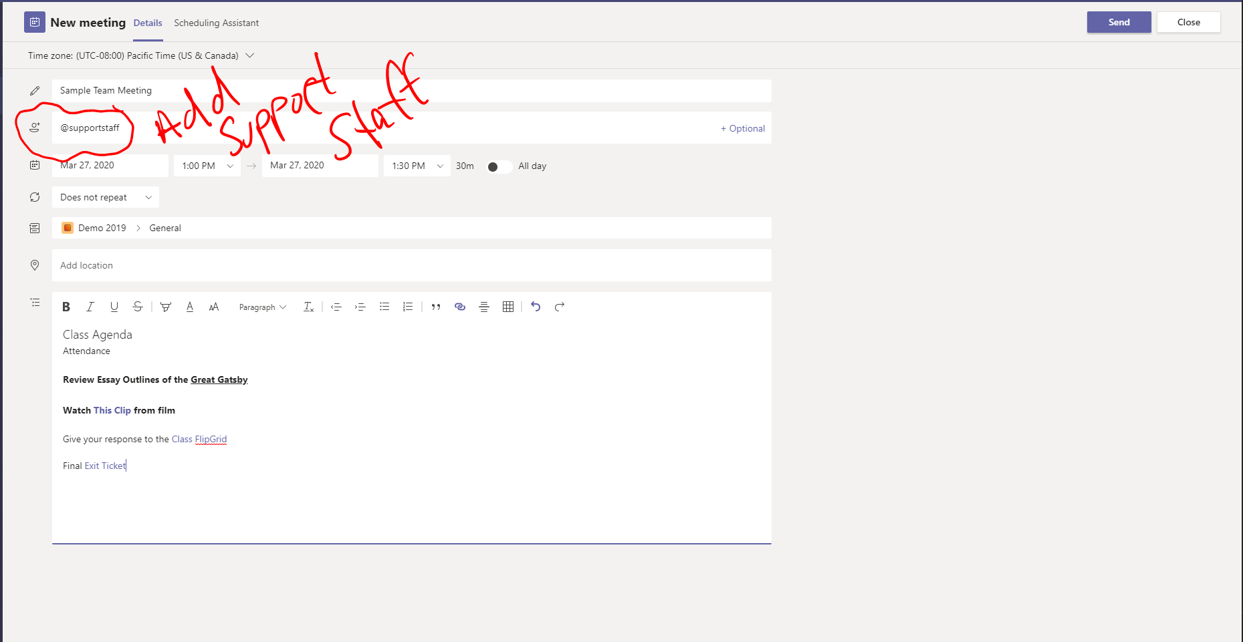The height and width of the screenshot is (642, 1243).
Task: Insert a table in the description
Action: pyautogui.click(x=508, y=307)
